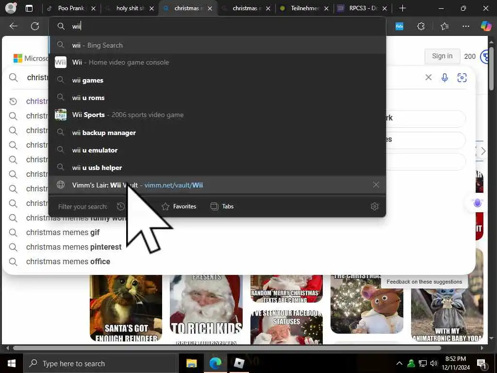Click the vertical page scrollbar
This screenshot has width=497, height=373.
[x=491, y=68]
